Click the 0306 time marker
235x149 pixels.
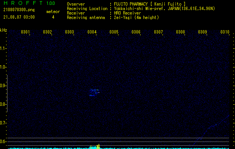[136, 32]
